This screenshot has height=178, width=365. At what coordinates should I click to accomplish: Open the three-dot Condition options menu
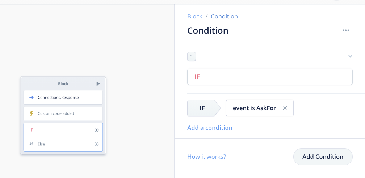pos(346,30)
